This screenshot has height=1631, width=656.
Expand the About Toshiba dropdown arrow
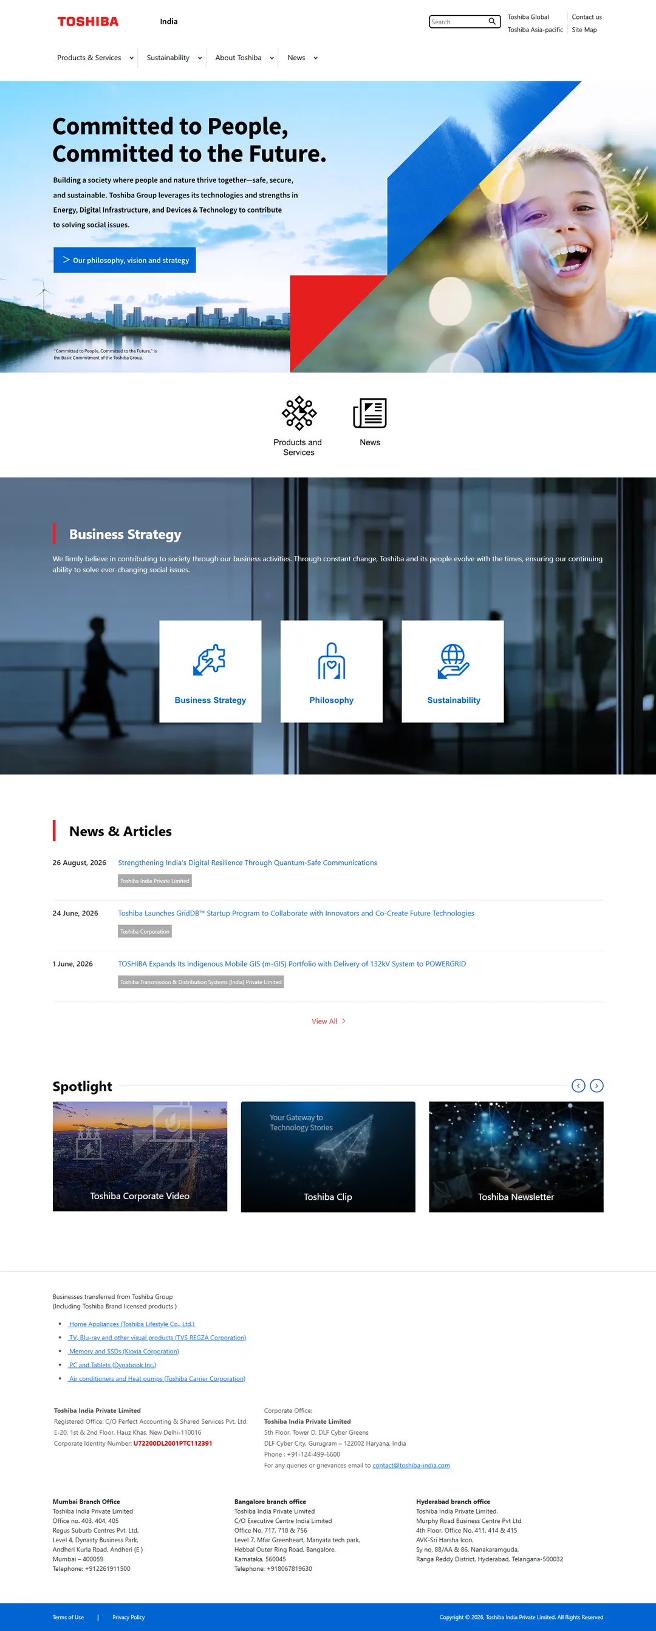pos(272,58)
